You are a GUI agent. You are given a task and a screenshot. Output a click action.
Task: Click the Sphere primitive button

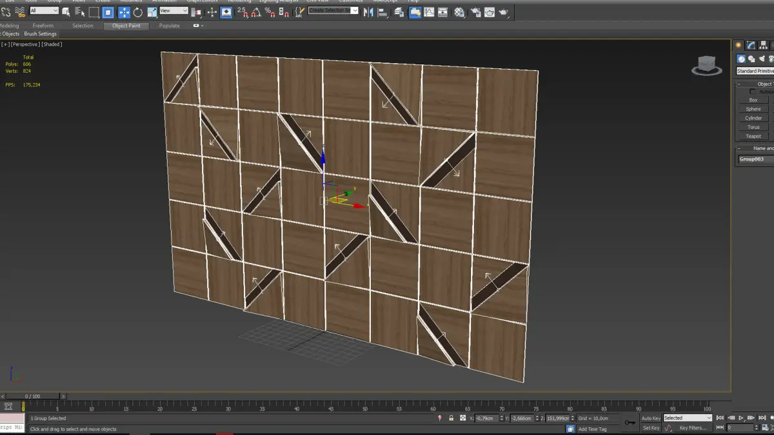753,109
